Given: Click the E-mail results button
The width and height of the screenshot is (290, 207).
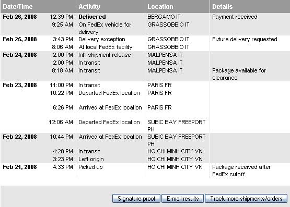Looking at the screenshot, I should click(182, 199).
